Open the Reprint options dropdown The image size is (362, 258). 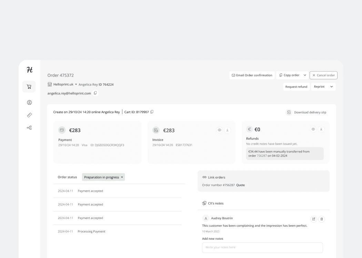[332, 87]
